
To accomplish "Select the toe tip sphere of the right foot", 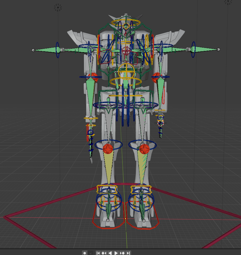I will click(x=144, y=221).
